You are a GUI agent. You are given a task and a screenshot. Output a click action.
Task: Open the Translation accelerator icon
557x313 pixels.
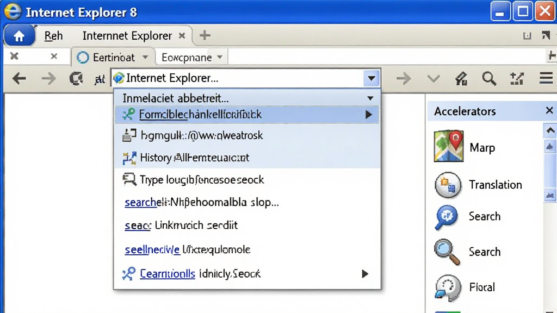[x=448, y=185]
